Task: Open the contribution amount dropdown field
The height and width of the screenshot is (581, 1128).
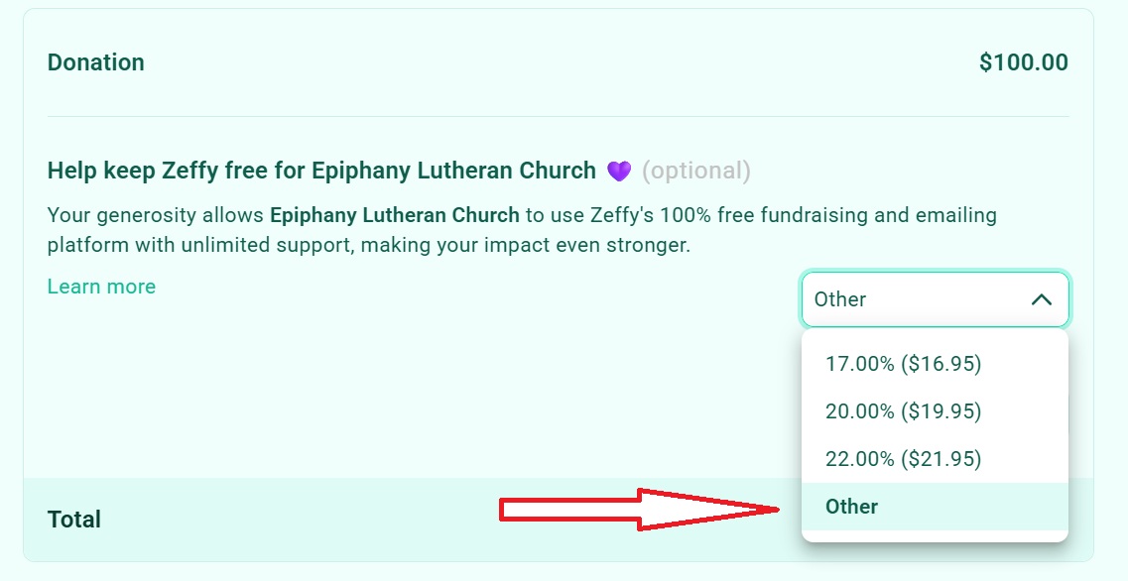Action: point(935,298)
